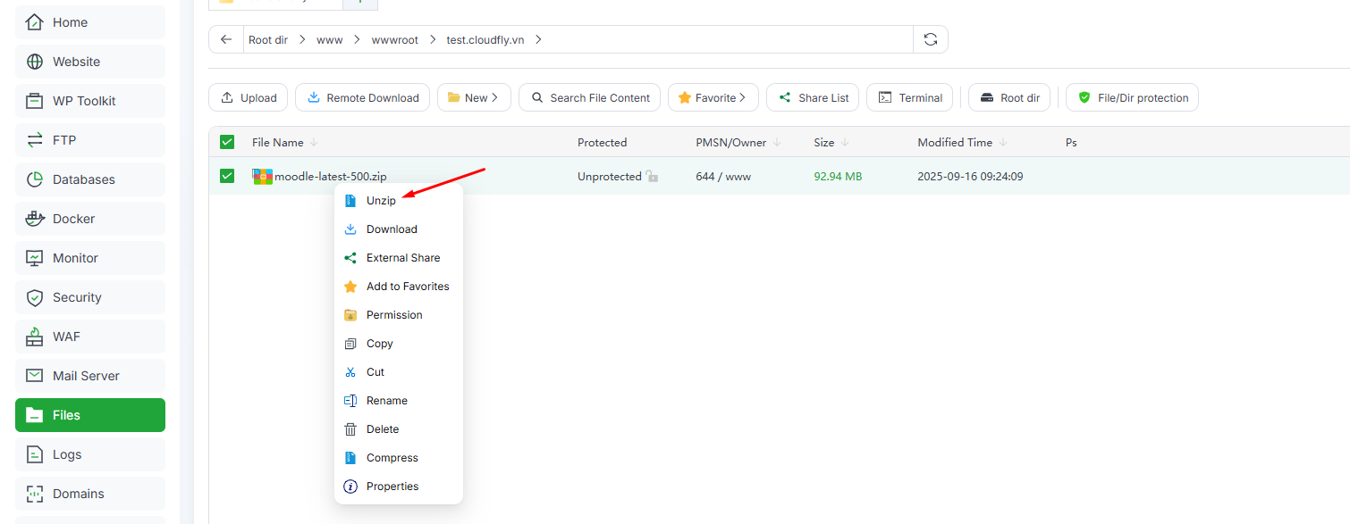Click the moodle-latest-500.zip archive icon
The image size is (1350, 524).
[x=263, y=176]
